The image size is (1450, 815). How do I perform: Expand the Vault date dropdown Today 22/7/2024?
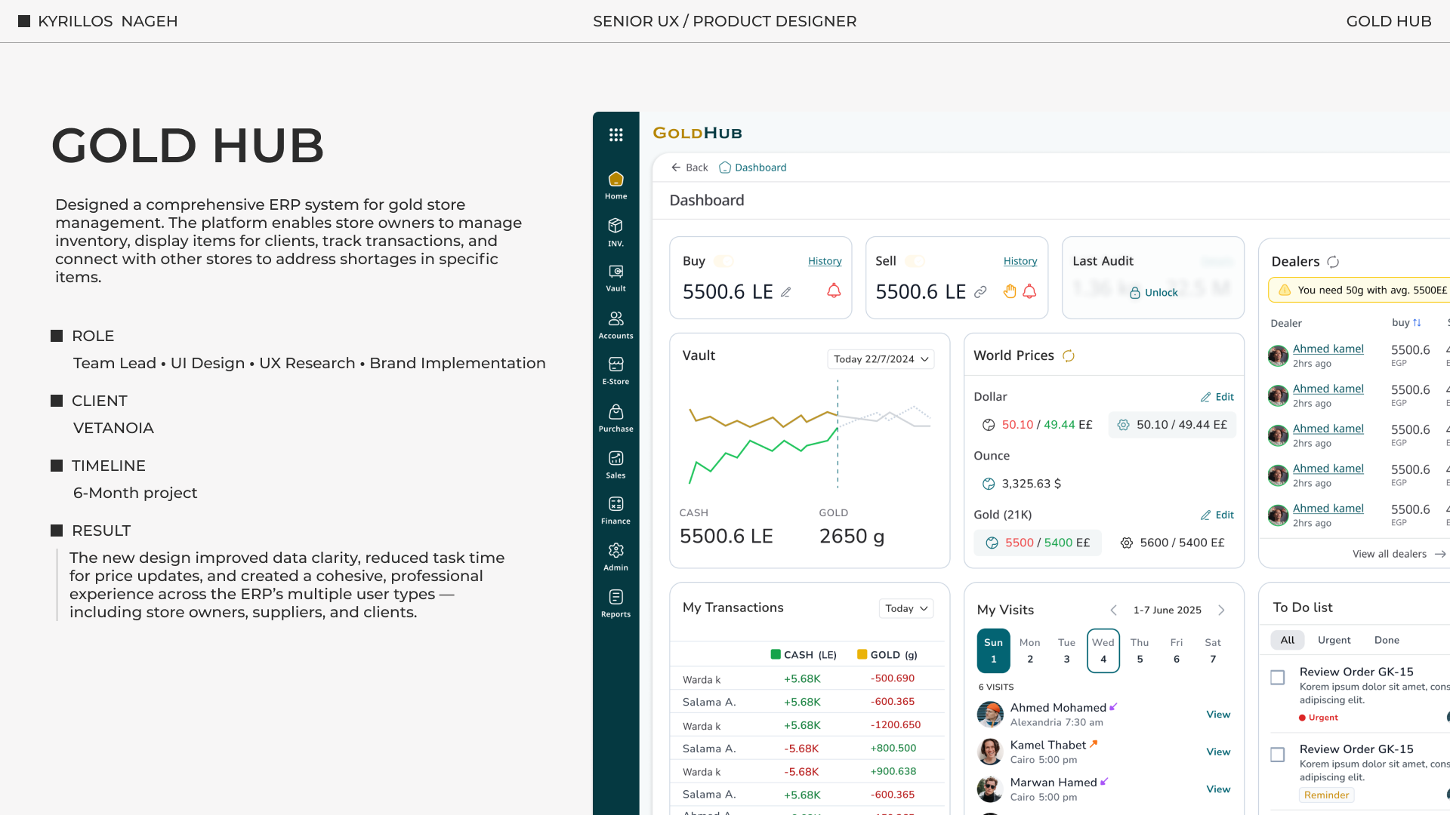[x=881, y=359]
